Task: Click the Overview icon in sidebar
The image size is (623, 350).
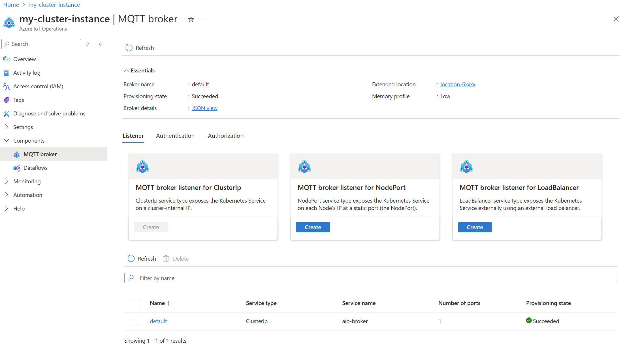Action: [7, 59]
